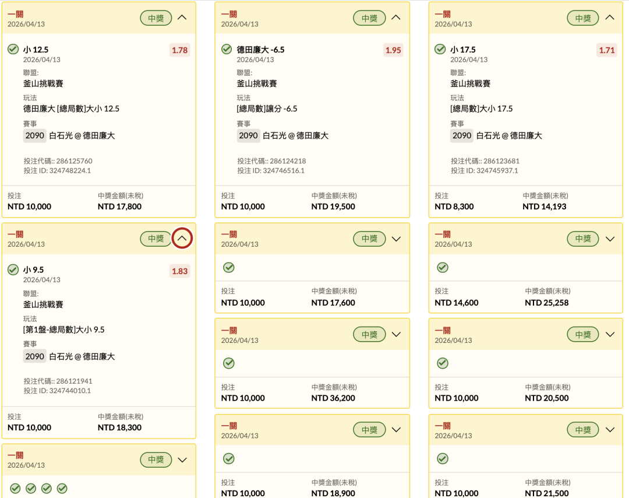Screen dimensions: 629x498
Task: Collapse the red-circled chevron on 小 9.5 card
Action: point(182,239)
